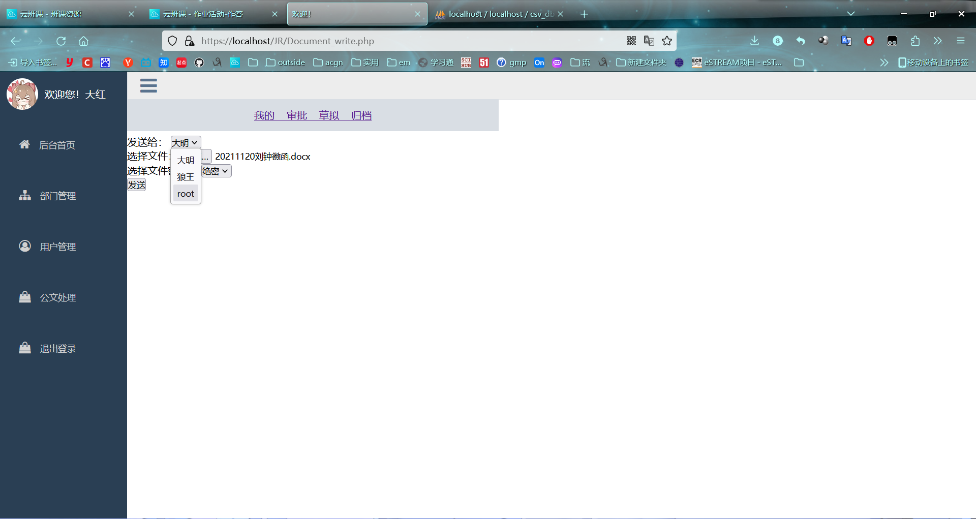Click the translate page icon in address bar
Image resolution: width=976 pixels, height=519 pixels.
point(649,41)
